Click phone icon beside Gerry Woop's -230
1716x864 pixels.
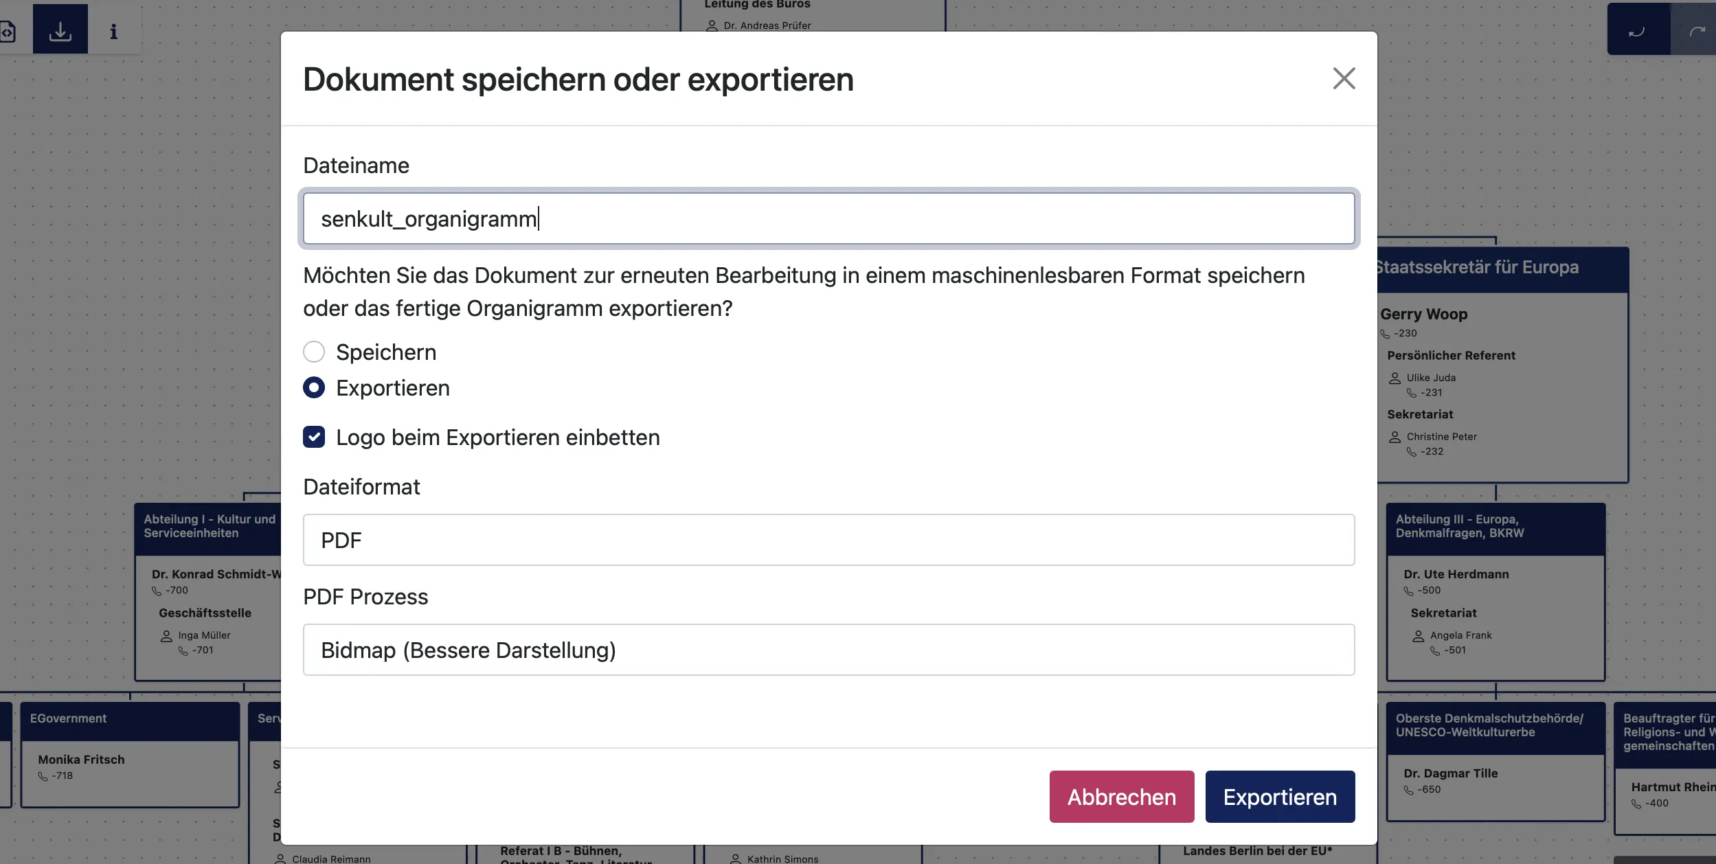(x=1385, y=334)
